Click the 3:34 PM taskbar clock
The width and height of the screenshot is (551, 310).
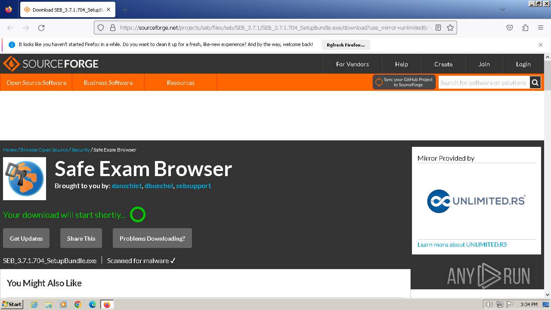pos(529,304)
